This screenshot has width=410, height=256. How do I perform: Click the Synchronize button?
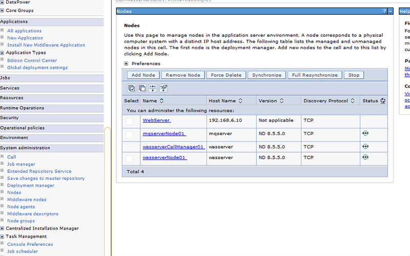(266, 75)
